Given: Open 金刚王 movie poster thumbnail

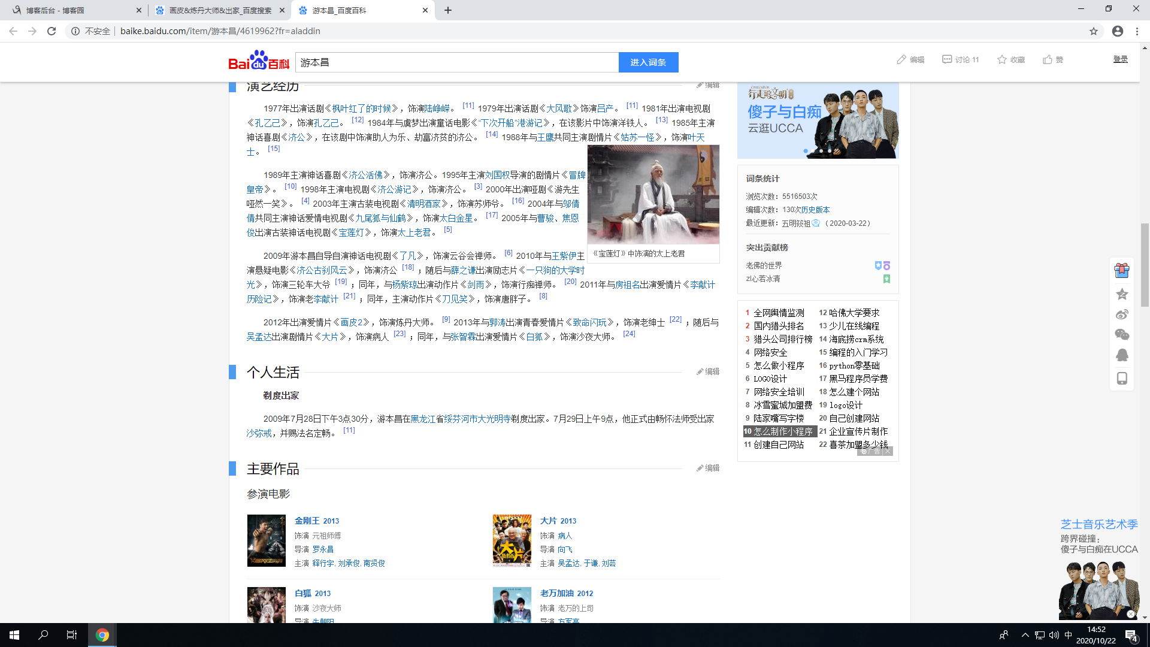Looking at the screenshot, I should [x=267, y=540].
